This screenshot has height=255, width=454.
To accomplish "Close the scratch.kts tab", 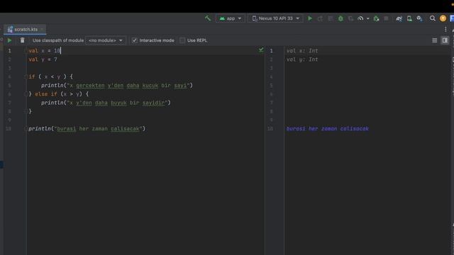I will coord(43,29).
